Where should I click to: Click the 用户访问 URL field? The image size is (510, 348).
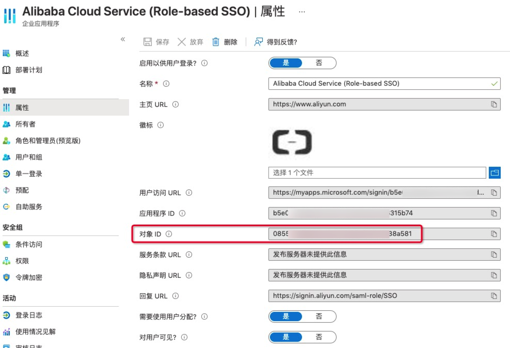tap(384, 193)
